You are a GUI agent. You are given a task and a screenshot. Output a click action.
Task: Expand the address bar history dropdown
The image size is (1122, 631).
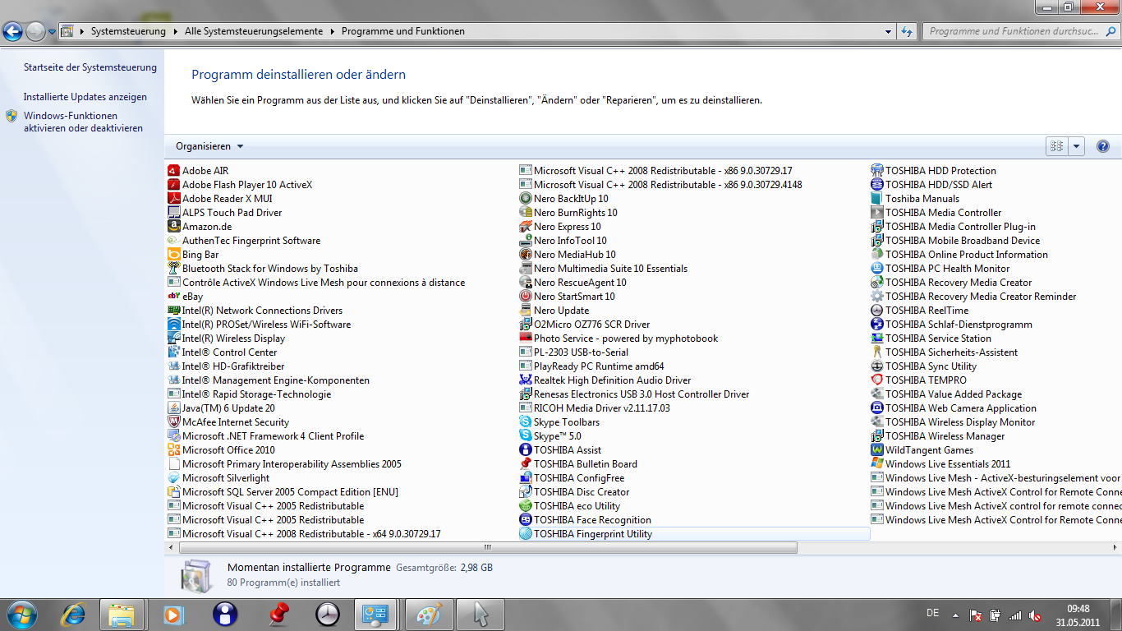tap(889, 31)
